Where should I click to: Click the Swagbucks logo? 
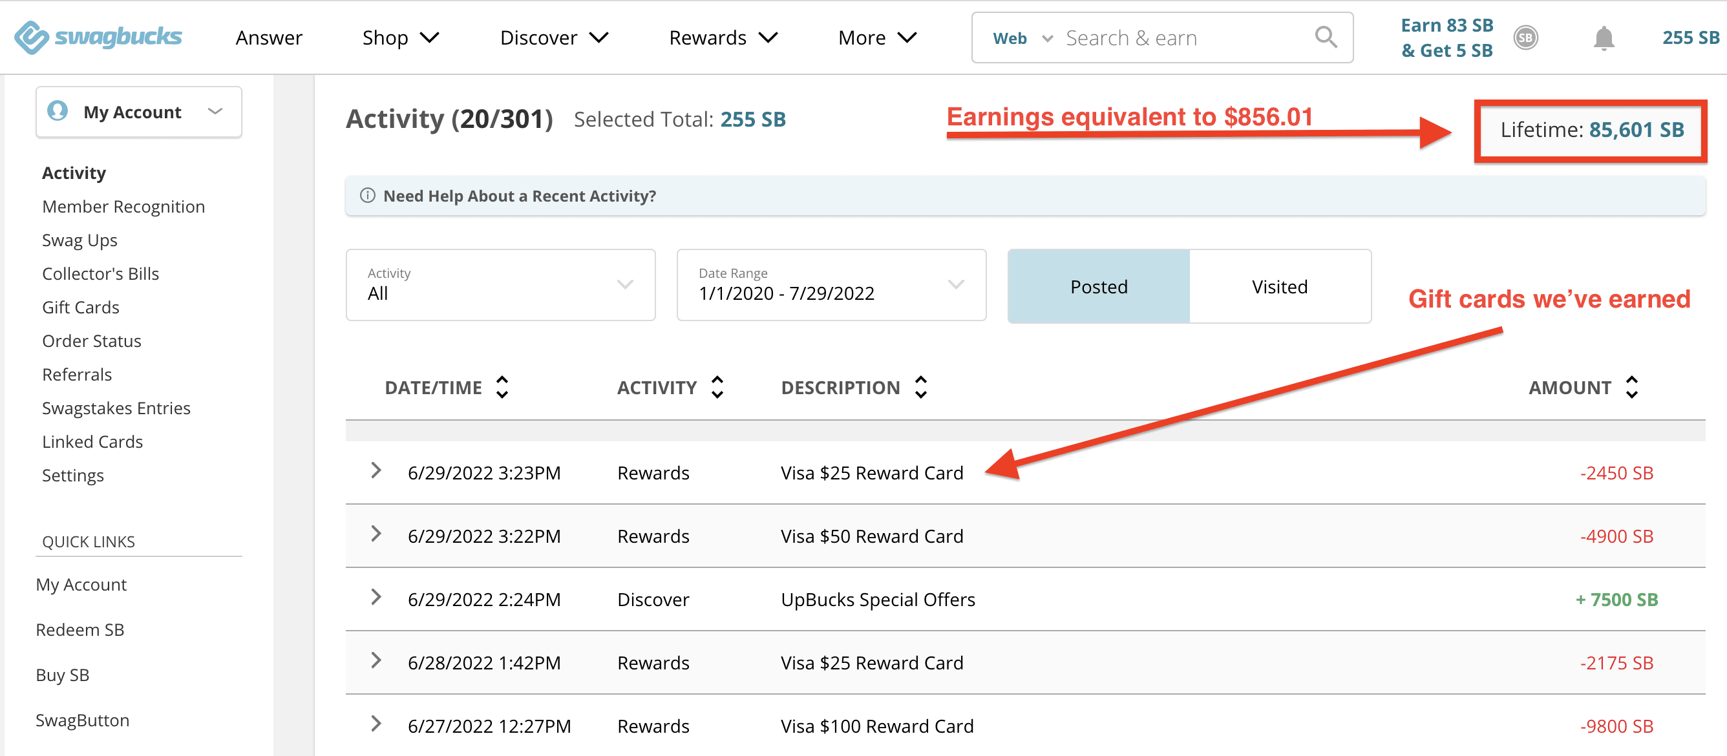(98, 37)
